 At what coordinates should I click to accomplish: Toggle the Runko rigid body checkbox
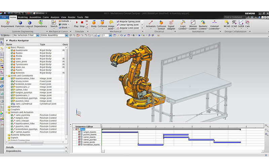[x=12, y=53]
